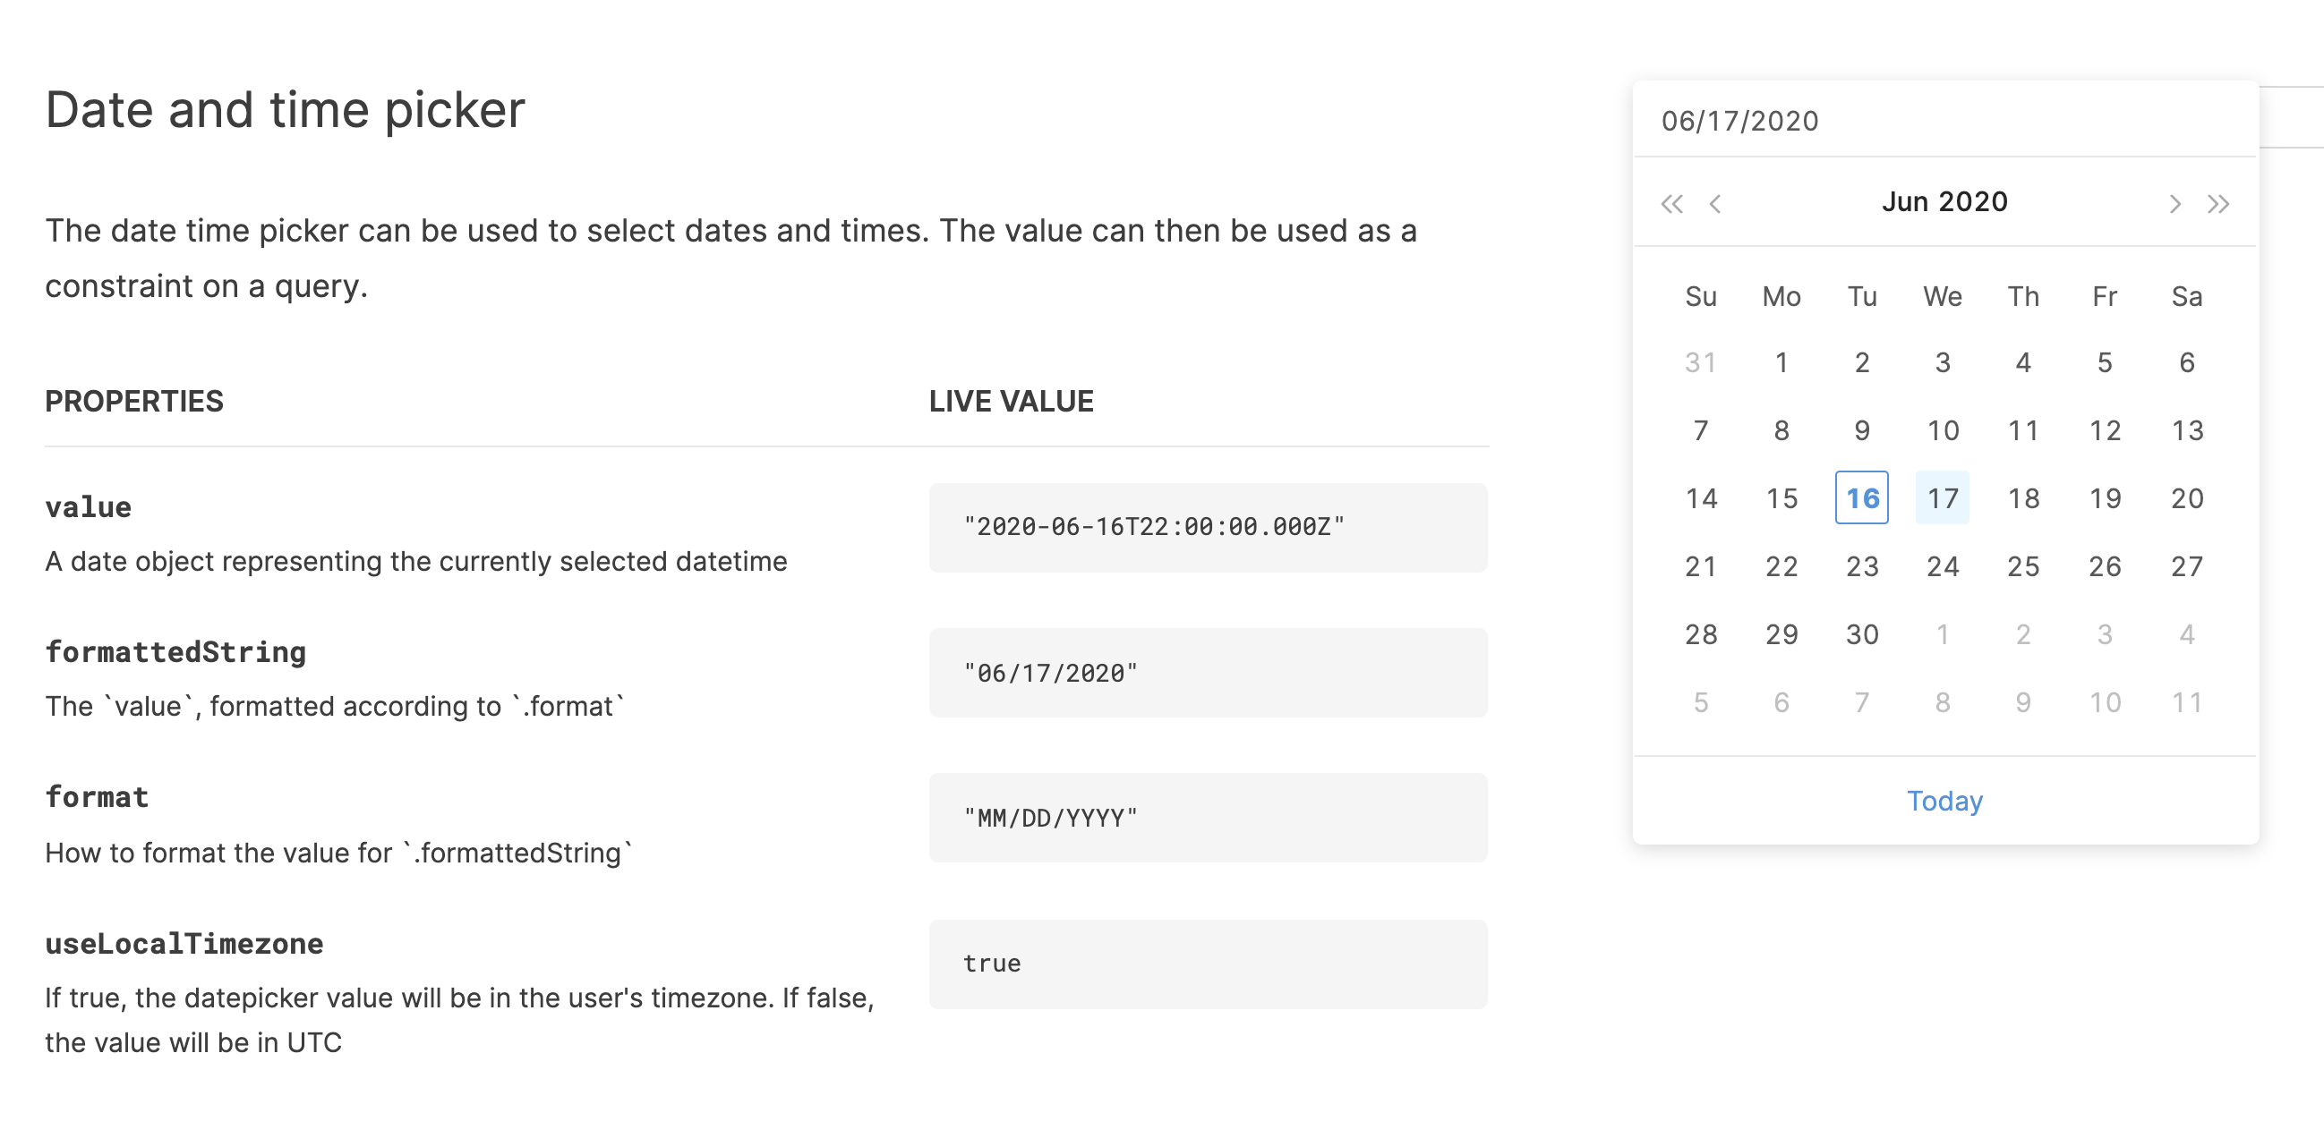Select June 17 in the calendar
This screenshot has height=1138, width=2324.
pos(1943,497)
